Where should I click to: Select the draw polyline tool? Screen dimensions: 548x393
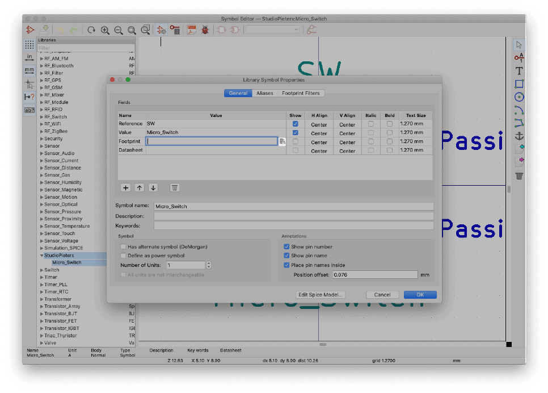[x=519, y=123]
